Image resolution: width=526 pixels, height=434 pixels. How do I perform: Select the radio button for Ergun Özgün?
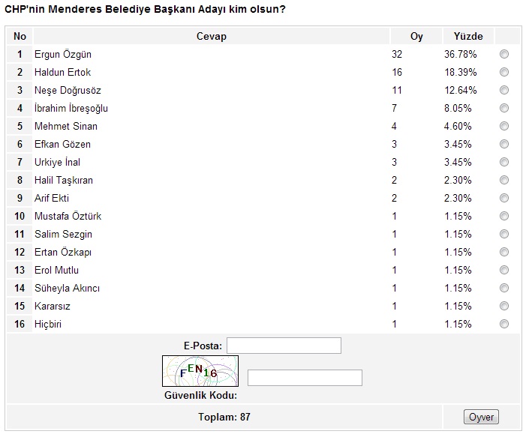coord(503,54)
